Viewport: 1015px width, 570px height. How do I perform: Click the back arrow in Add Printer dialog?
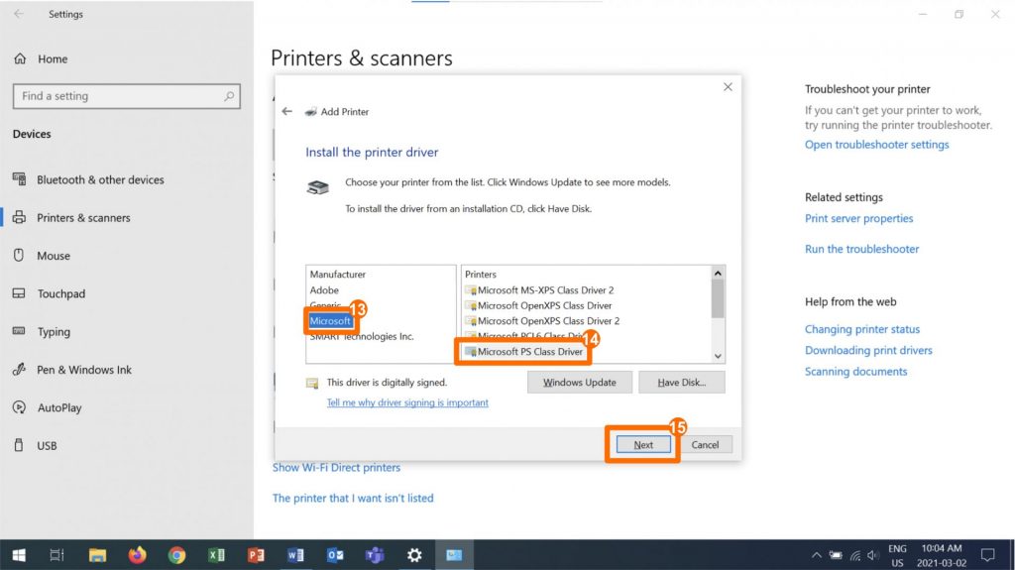(287, 112)
